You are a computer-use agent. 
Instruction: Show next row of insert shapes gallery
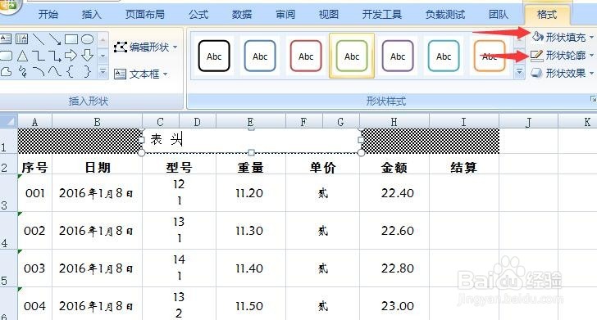point(103,56)
